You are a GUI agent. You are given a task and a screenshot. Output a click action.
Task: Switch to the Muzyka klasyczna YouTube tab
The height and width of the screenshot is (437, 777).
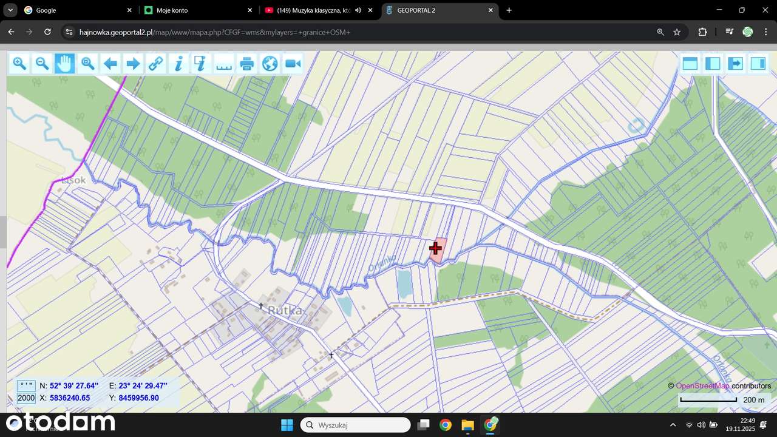point(319,10)
